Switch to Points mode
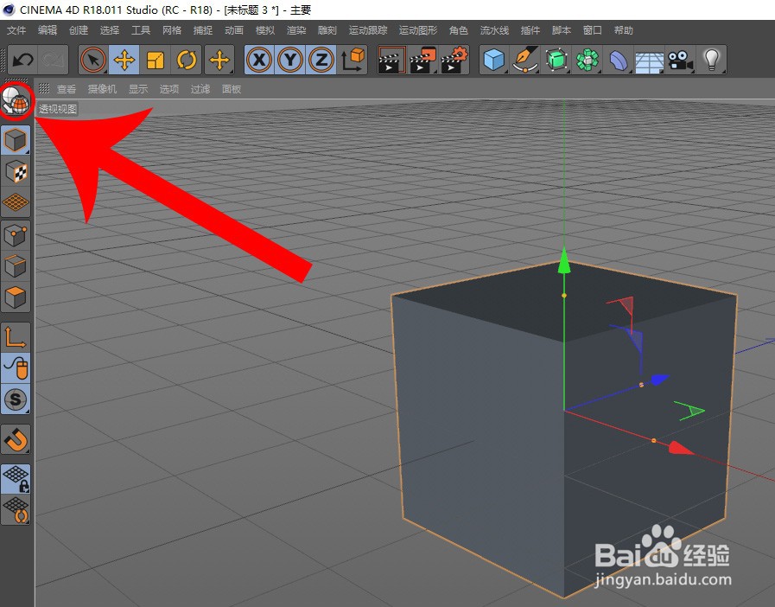The image size is (775, 607). (16, 235)
